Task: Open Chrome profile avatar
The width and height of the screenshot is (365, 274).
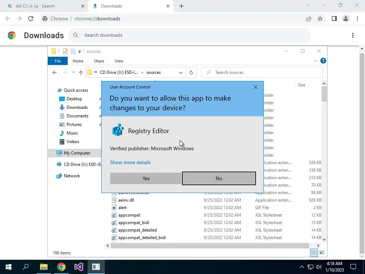Action: (x=346, y=19)
